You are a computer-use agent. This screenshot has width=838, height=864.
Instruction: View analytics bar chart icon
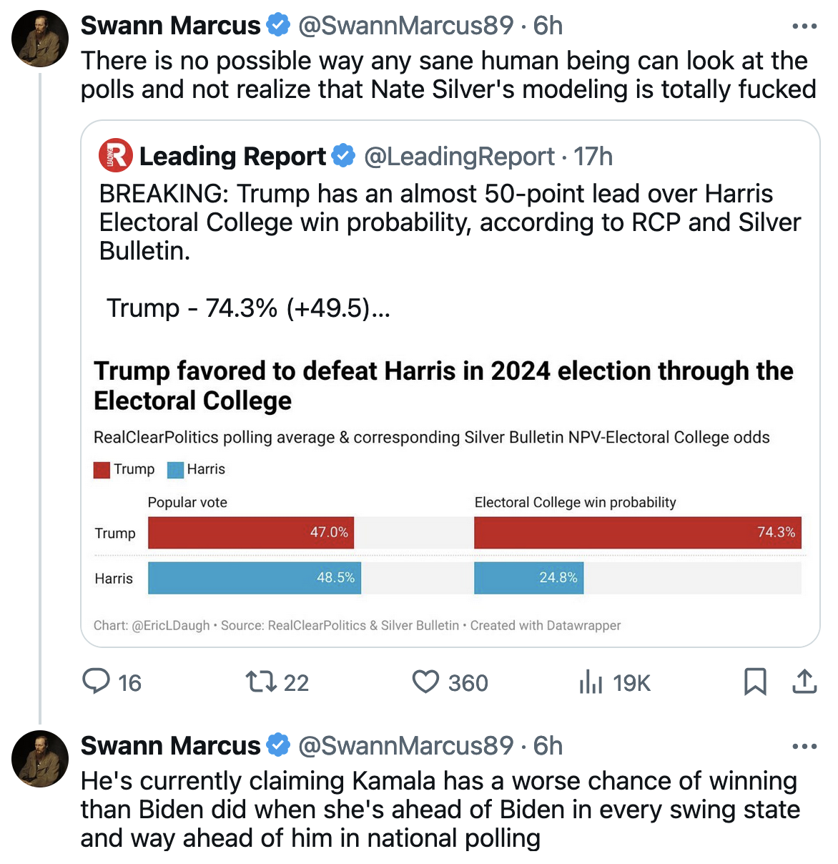click(591, 682)
